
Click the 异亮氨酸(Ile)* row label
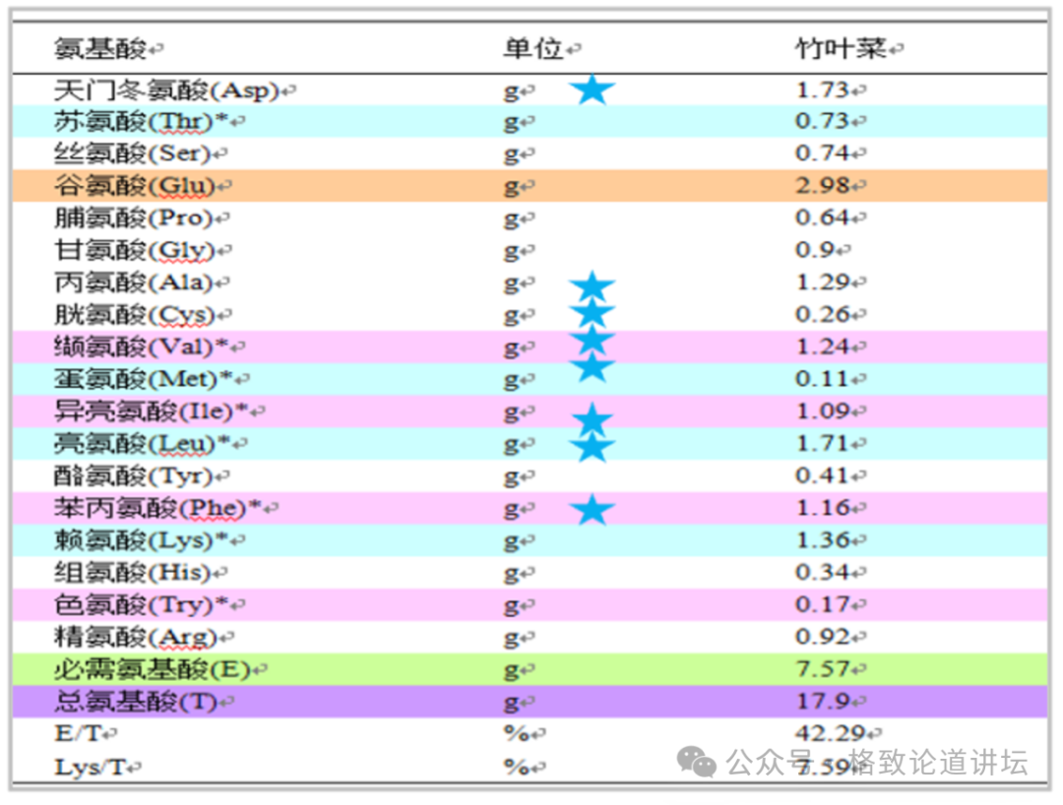pos(152,411)
